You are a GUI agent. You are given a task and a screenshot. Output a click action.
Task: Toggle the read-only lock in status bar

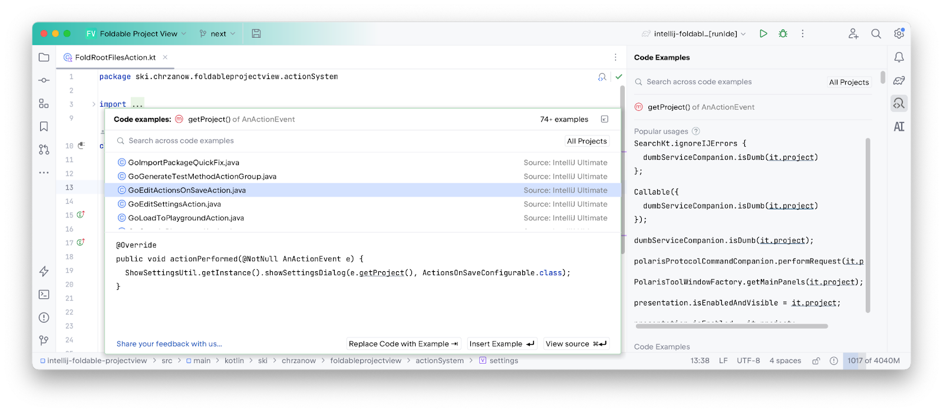pyautogui.click(x=816, y=361)
